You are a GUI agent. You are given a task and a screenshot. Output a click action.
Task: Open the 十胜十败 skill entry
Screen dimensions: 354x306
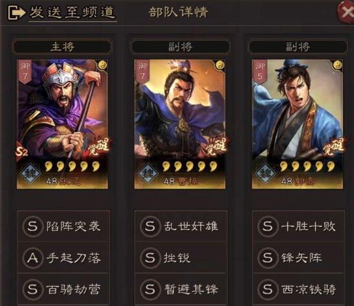coord(298,226)
